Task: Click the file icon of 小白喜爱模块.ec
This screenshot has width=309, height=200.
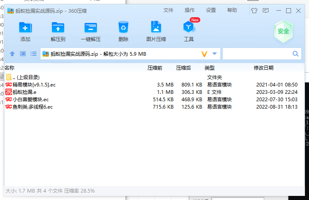Action: pos(9,99)
